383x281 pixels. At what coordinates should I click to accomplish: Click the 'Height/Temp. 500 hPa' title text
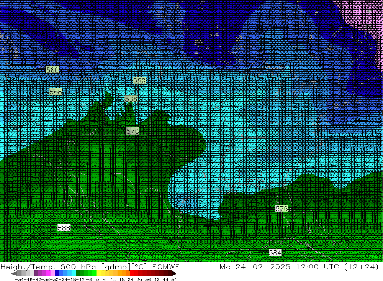[48, 267]
